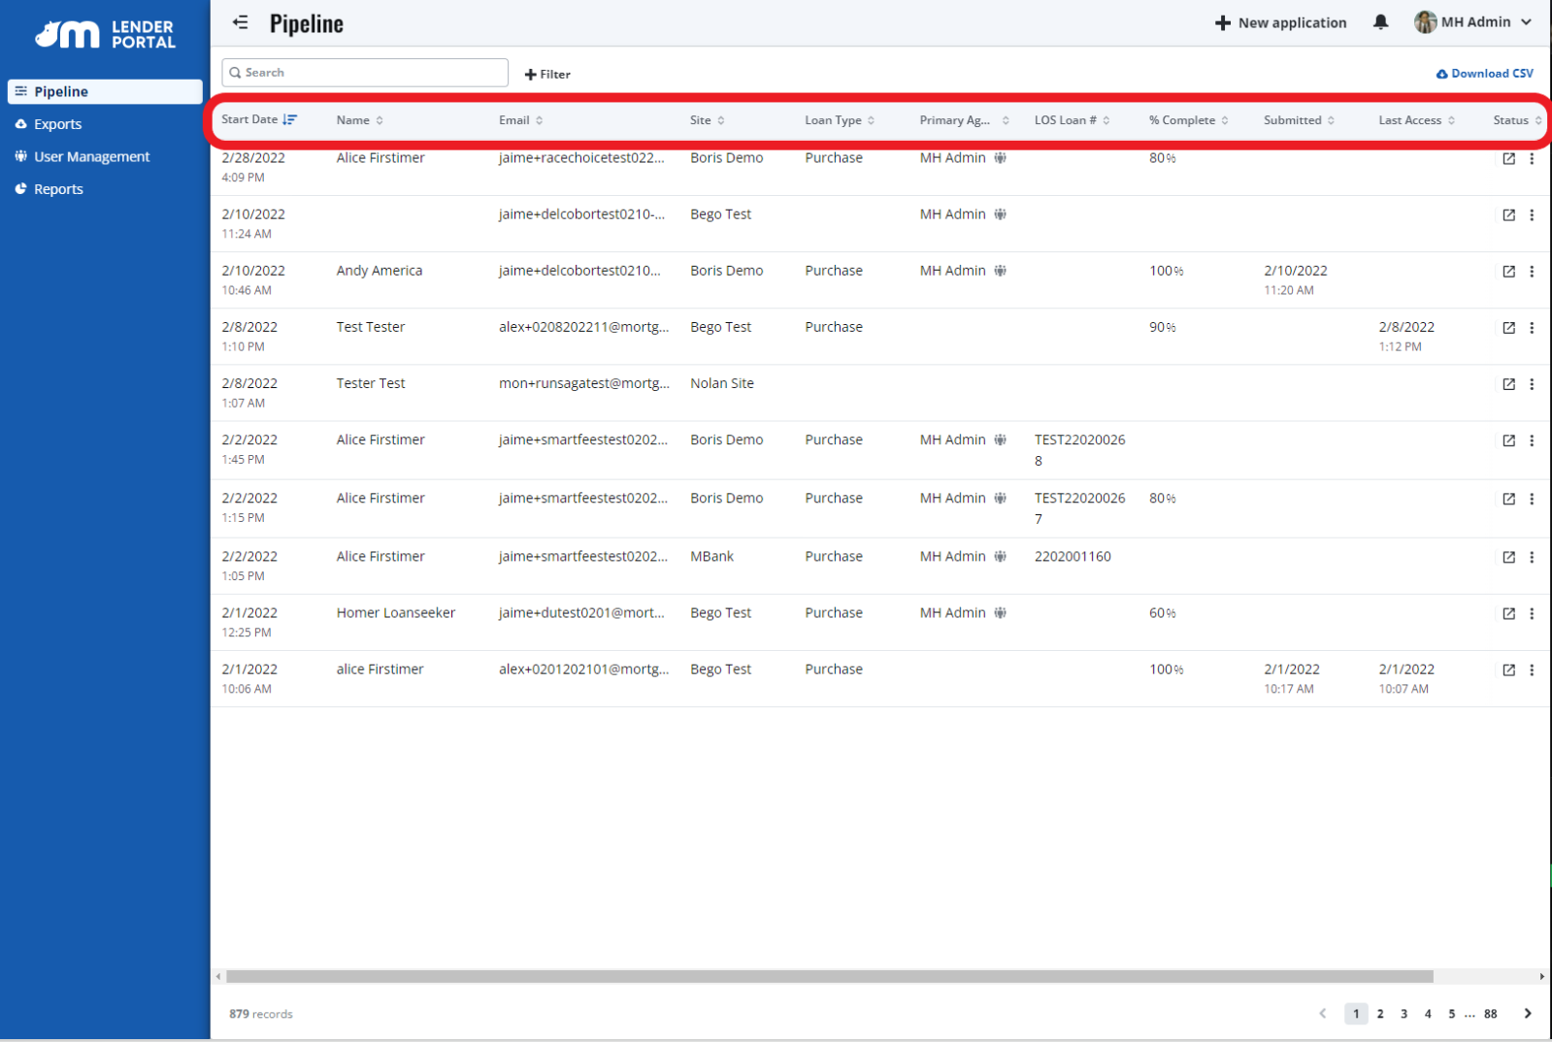Go to page 2
The height and width of the screenshot is (1042, 1552).
(1379, 1013)
